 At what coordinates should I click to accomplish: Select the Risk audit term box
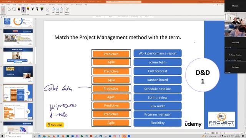(x=158, y=106)
